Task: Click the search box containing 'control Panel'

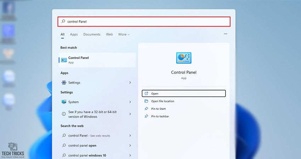Action: coord(144,22)
